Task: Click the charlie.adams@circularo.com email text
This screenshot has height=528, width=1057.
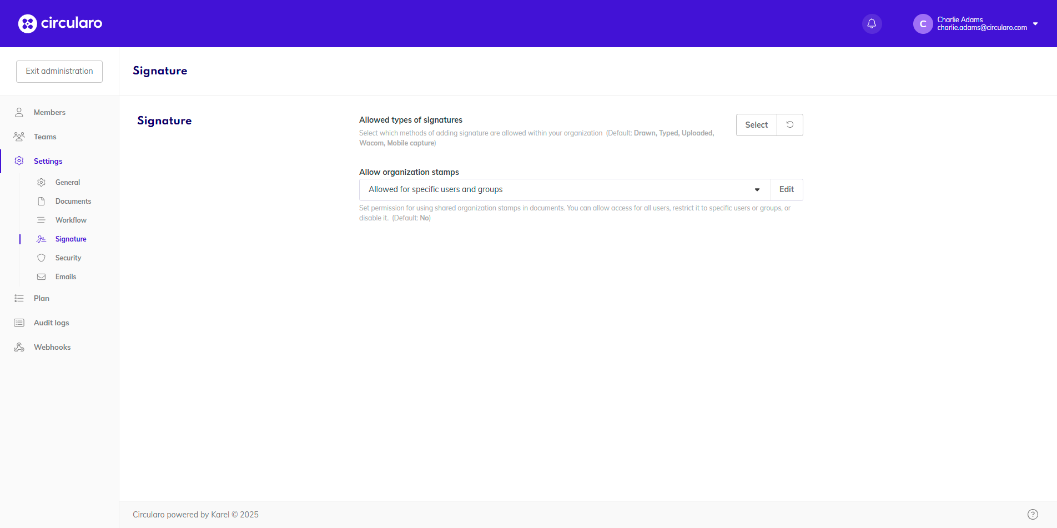Action: [982, 28]
